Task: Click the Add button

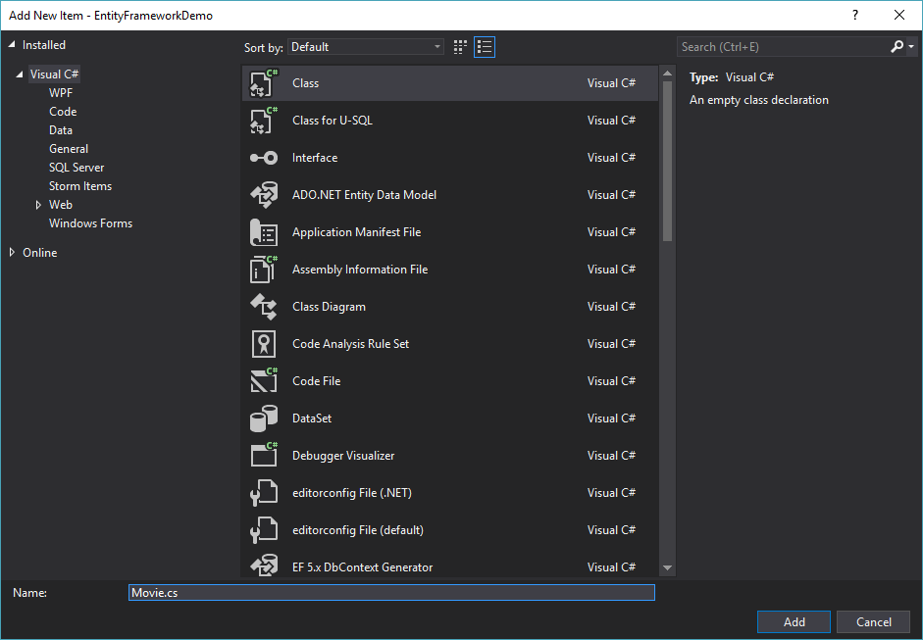Action: [x=794, y=621]
